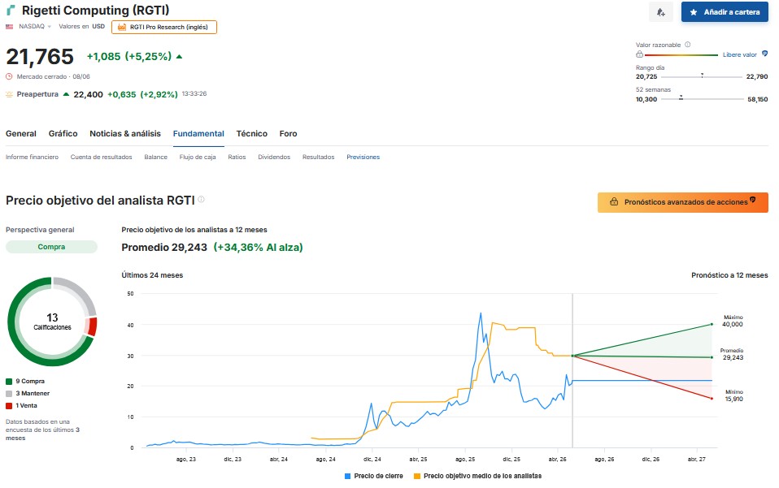
Task: Click the Preapertura price 22,400
Action: pyautogui.click(x=89, y=95)
